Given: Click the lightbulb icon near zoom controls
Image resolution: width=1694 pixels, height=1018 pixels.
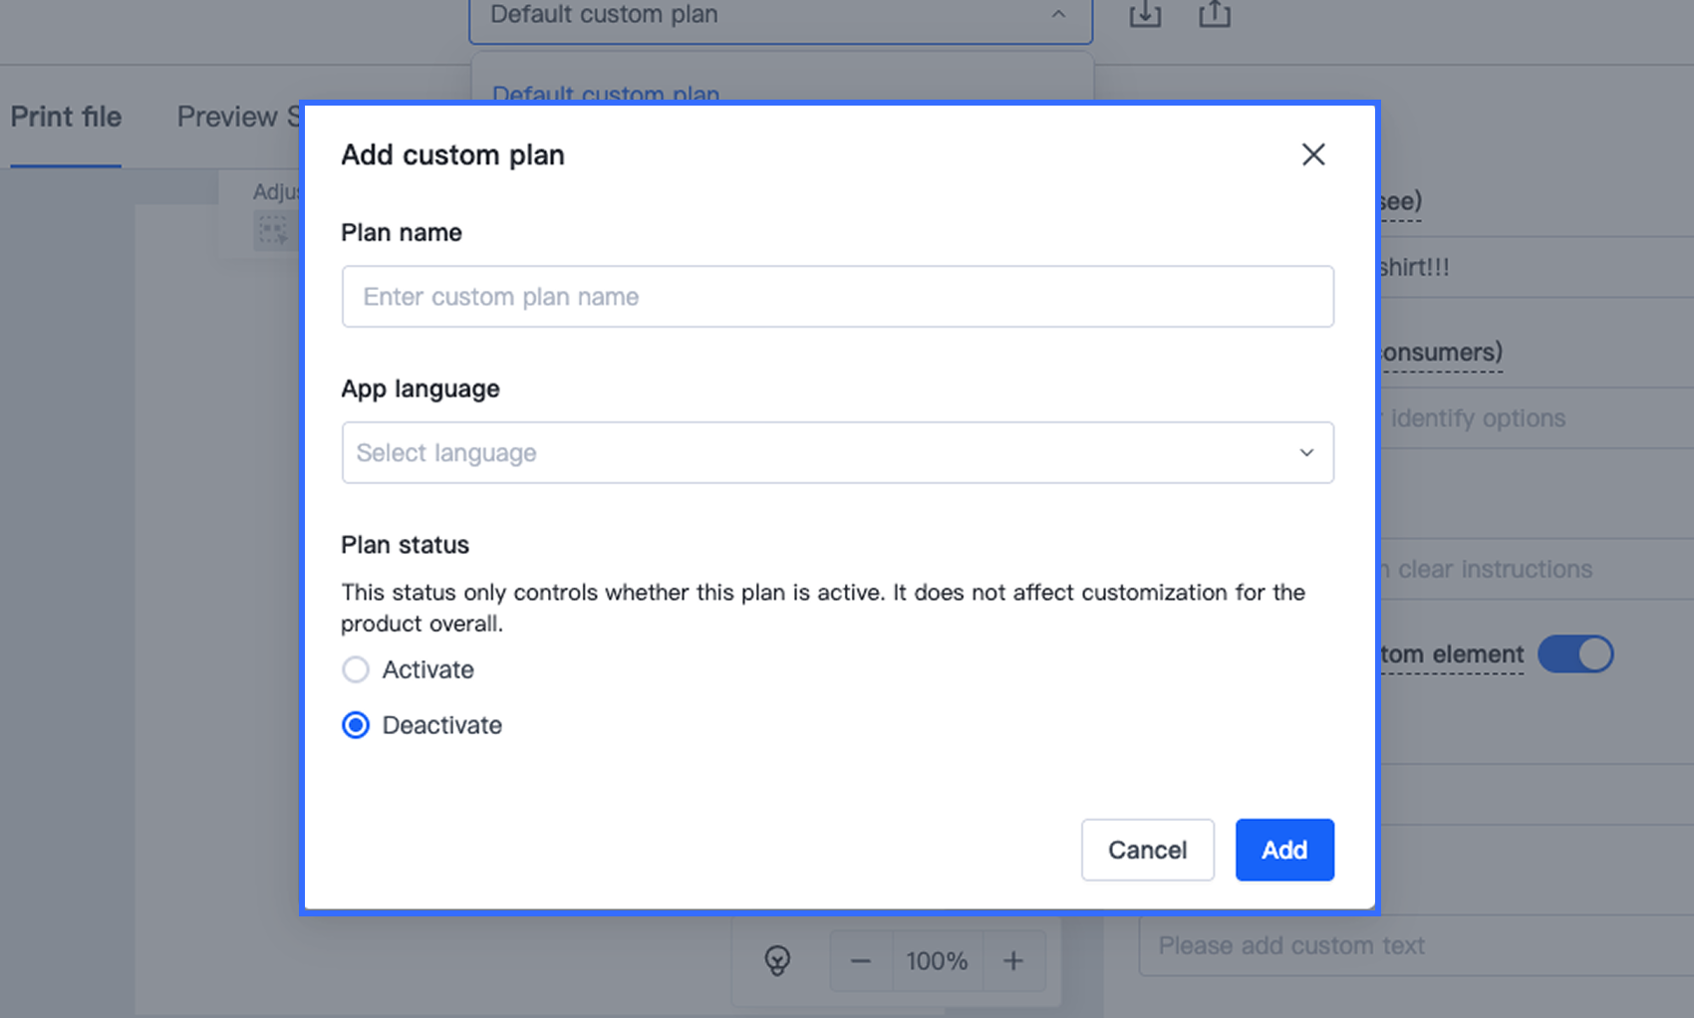Looking at the screenshot, I should click(777, 960).
